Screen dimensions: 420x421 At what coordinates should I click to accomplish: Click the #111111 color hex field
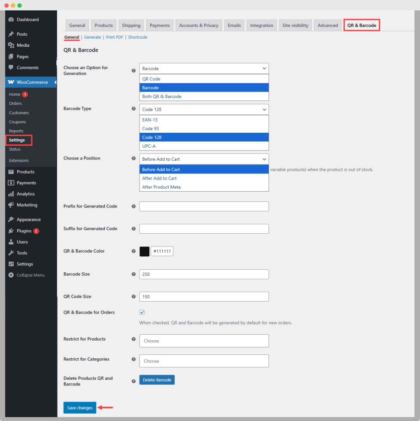point(162,251)
